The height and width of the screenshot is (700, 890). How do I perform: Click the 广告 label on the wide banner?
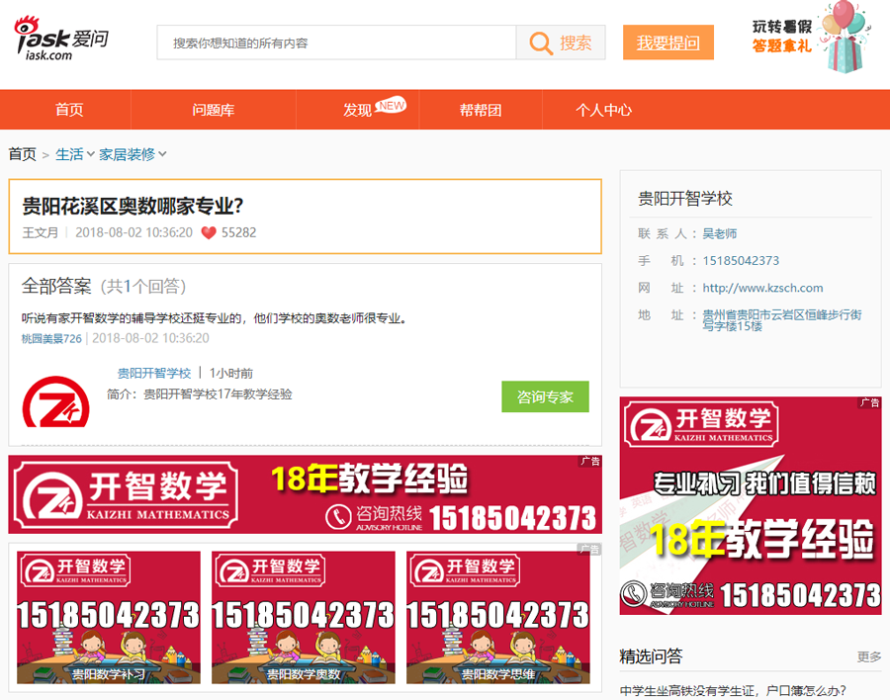[x=590, y=461]
